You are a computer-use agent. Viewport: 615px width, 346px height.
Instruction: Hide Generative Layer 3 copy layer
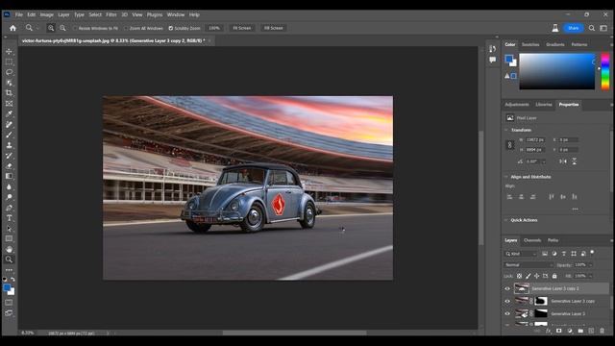(507, 301)
